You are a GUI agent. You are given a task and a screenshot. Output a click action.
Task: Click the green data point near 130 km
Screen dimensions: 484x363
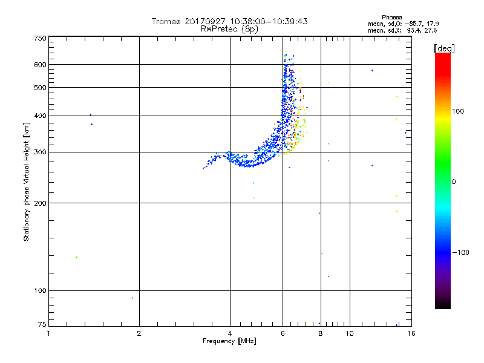tap(77, 258)
